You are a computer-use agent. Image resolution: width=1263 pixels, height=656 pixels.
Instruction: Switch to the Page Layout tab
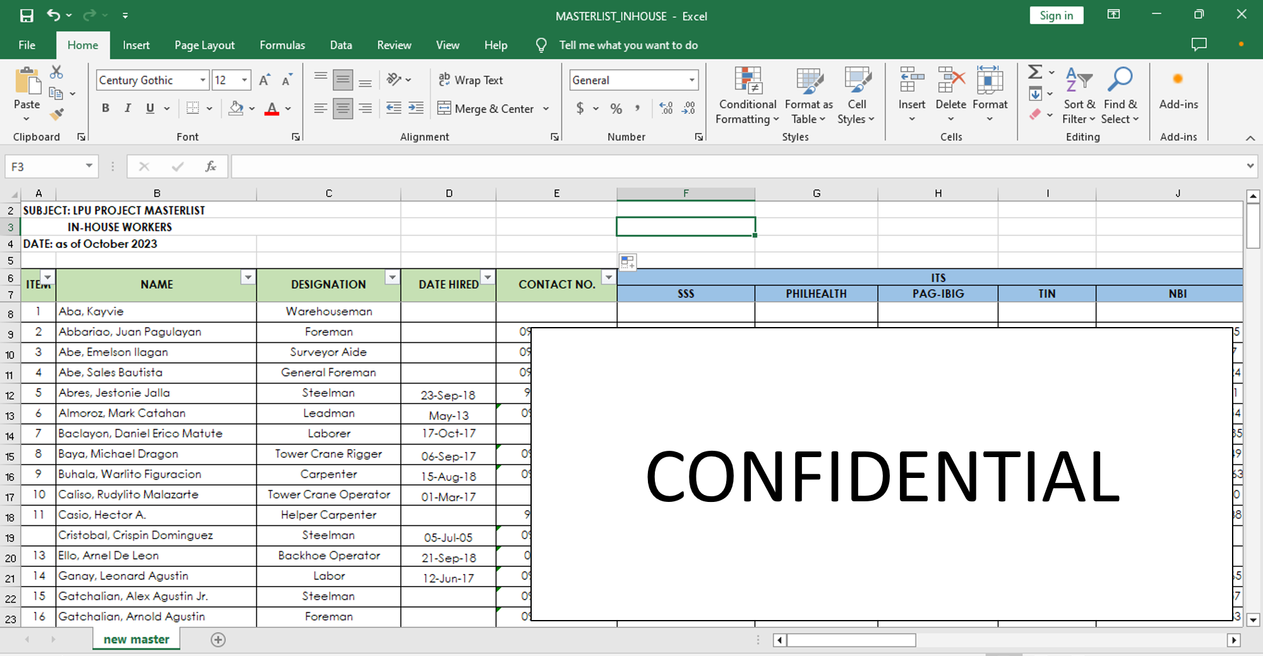(x=205, y=45)
